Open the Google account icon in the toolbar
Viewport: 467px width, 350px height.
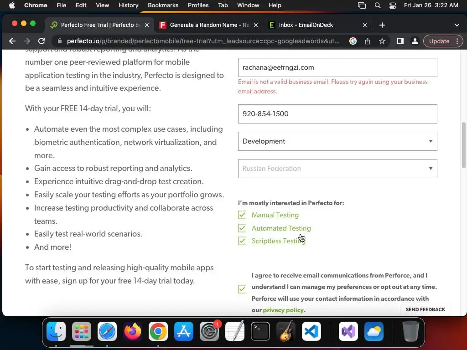[x=353, y=41]
